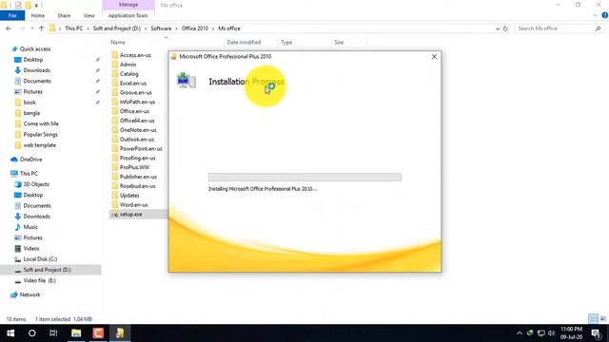Open the View ribbon tab

(88, 15)
